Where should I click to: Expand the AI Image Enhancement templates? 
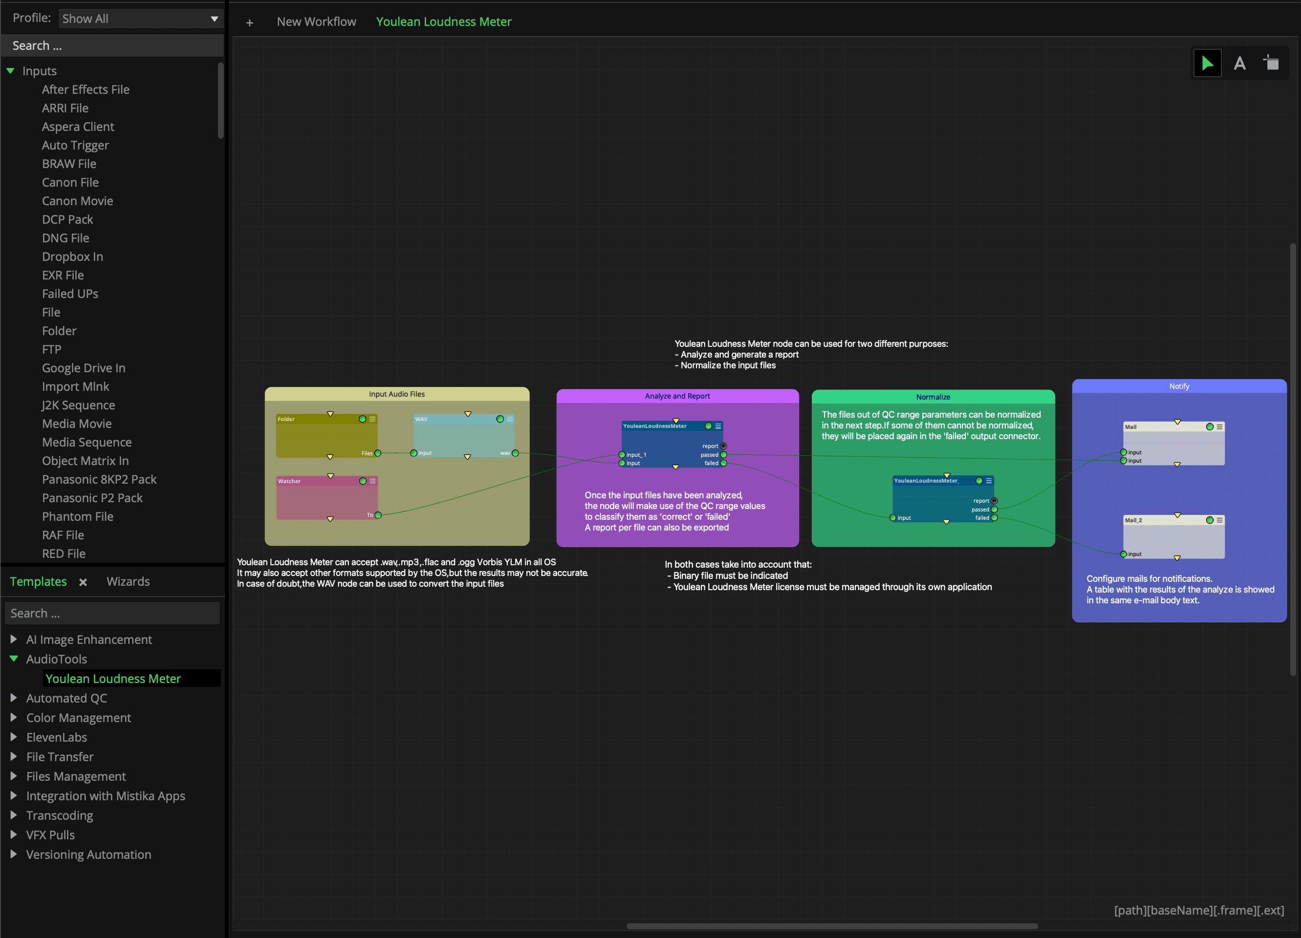tap(14, 639)
